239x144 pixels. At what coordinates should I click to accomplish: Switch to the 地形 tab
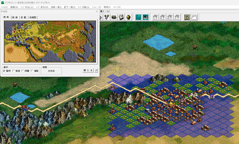pos(6,17)
